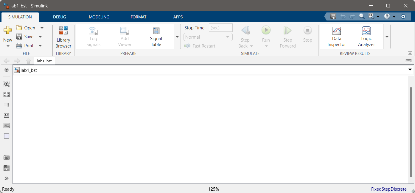Click the quick access save icon

tap(333, 17)
